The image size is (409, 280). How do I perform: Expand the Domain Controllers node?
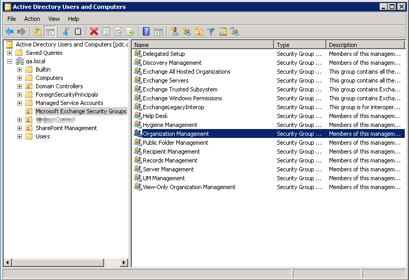click(x=19, y=86)
